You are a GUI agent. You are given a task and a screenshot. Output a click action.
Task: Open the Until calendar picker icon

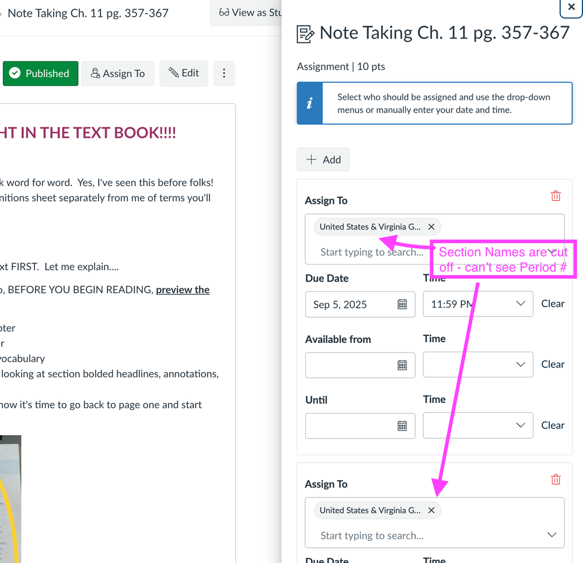[x=402, y=426]
